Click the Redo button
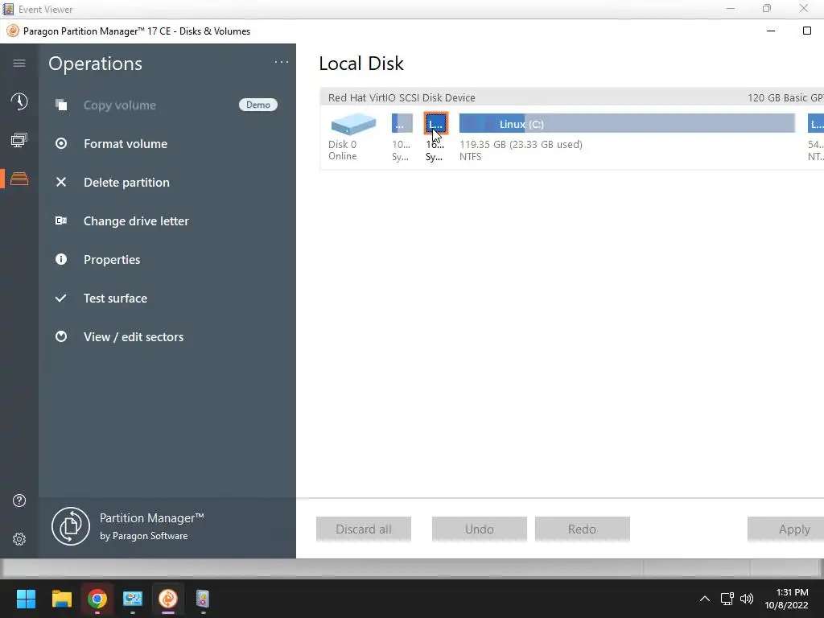This screenshot has width=824, height=618. click(x=583, y=529)
